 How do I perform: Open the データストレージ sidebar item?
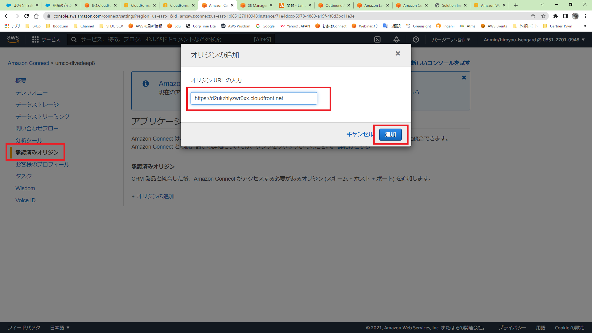point(37,105)
